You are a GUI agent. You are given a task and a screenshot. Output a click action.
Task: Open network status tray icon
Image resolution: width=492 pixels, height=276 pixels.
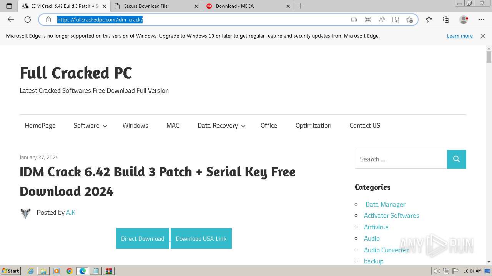(x=446, y=271)
